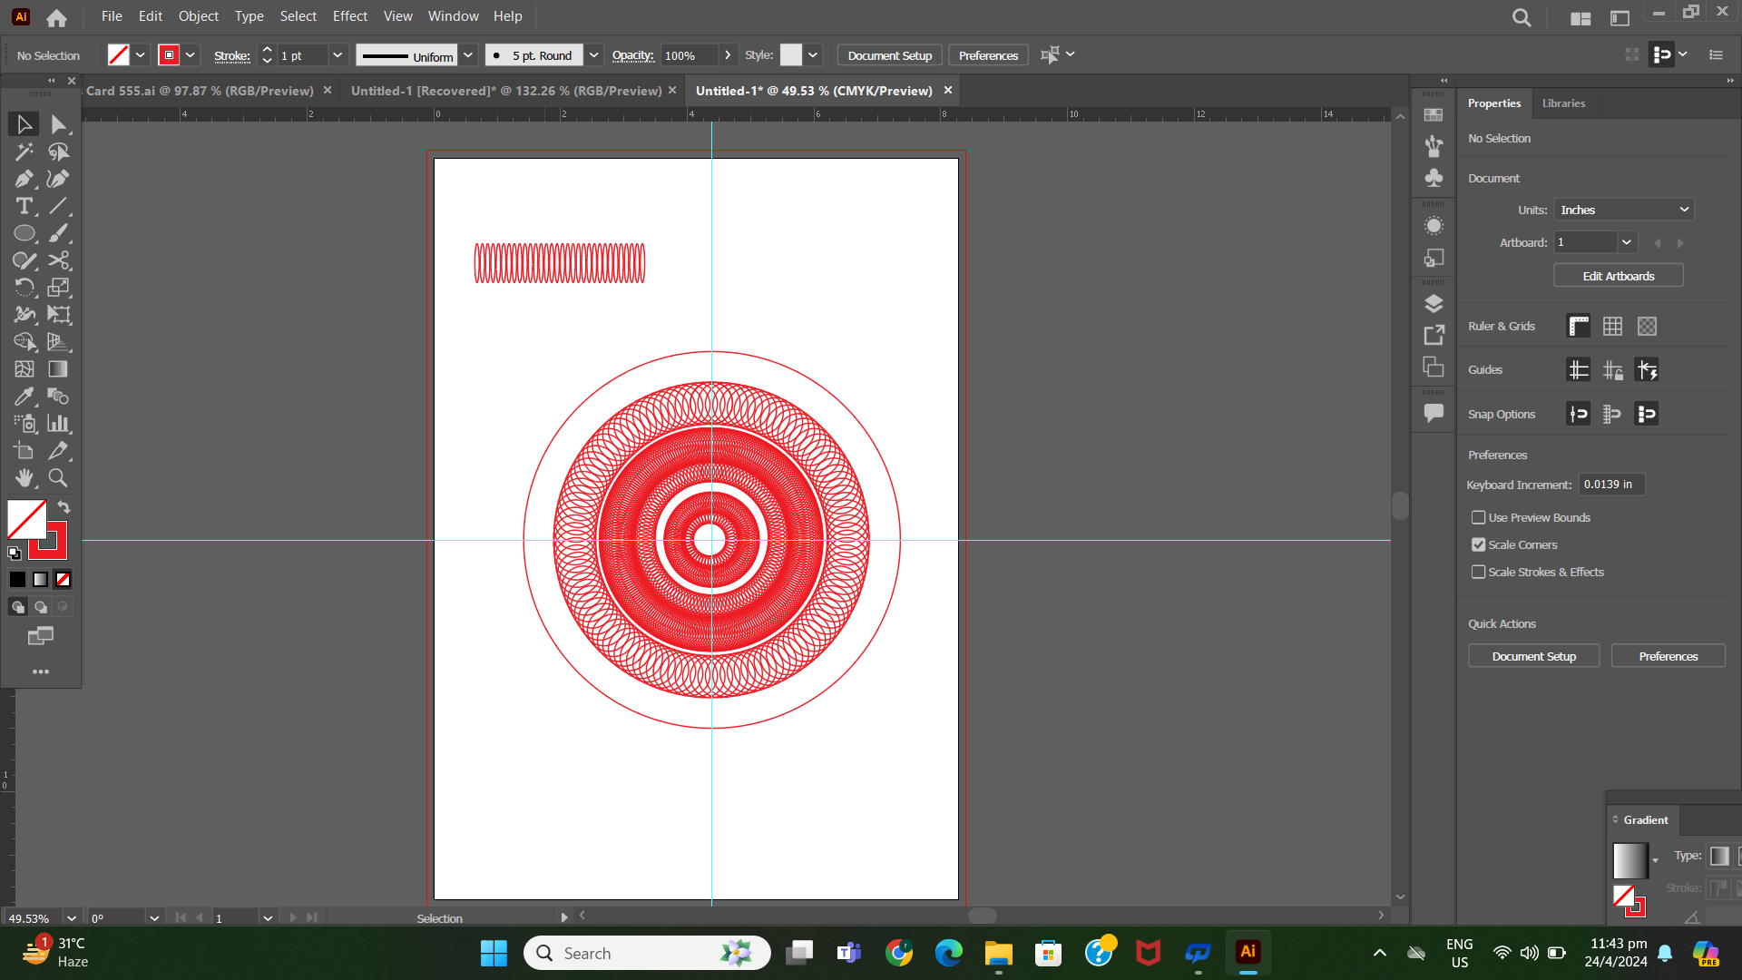
Task: Toggle Show Guides button
Action: pyautogui.click(x=1579, y=369)
